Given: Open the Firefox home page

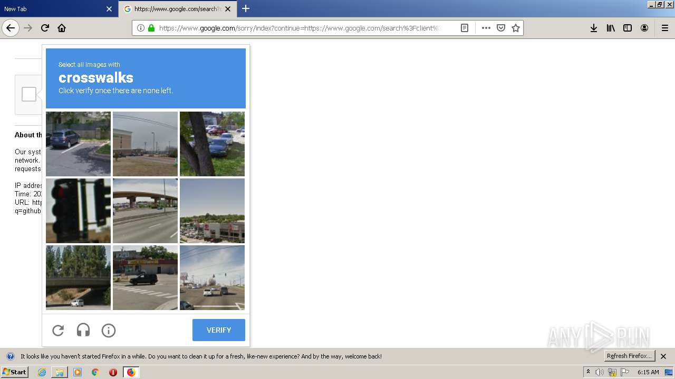Looking at the screenshot, I should [62, 28].
